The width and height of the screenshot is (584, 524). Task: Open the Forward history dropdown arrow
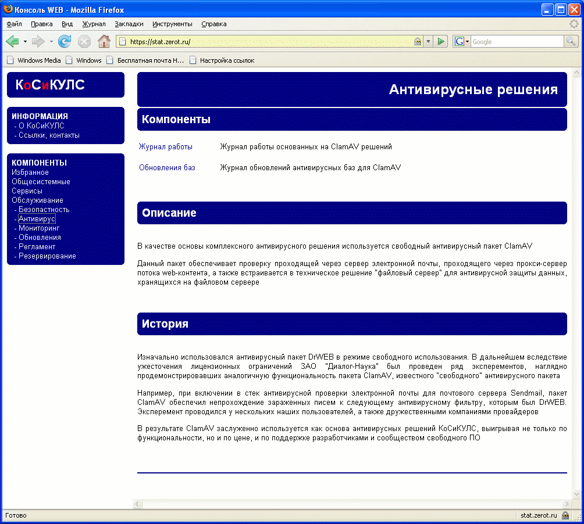pyautogui.click(x=51, y=41)
